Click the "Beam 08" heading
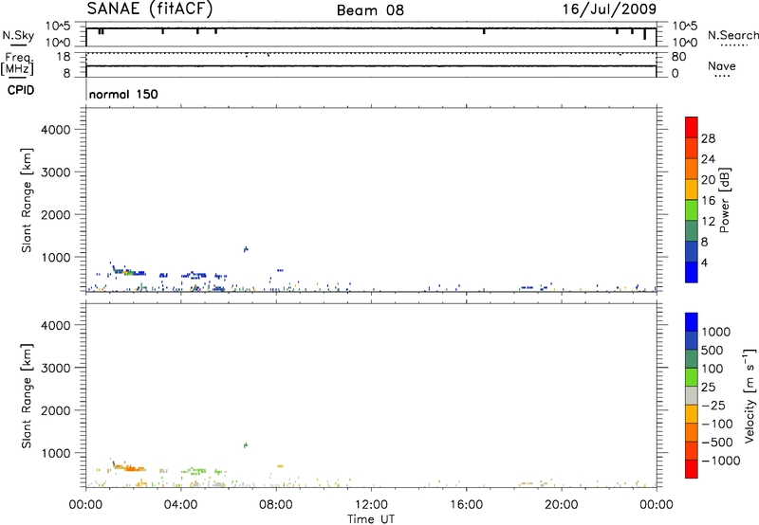This screenshot has width=759, height=525. point(370,10)
